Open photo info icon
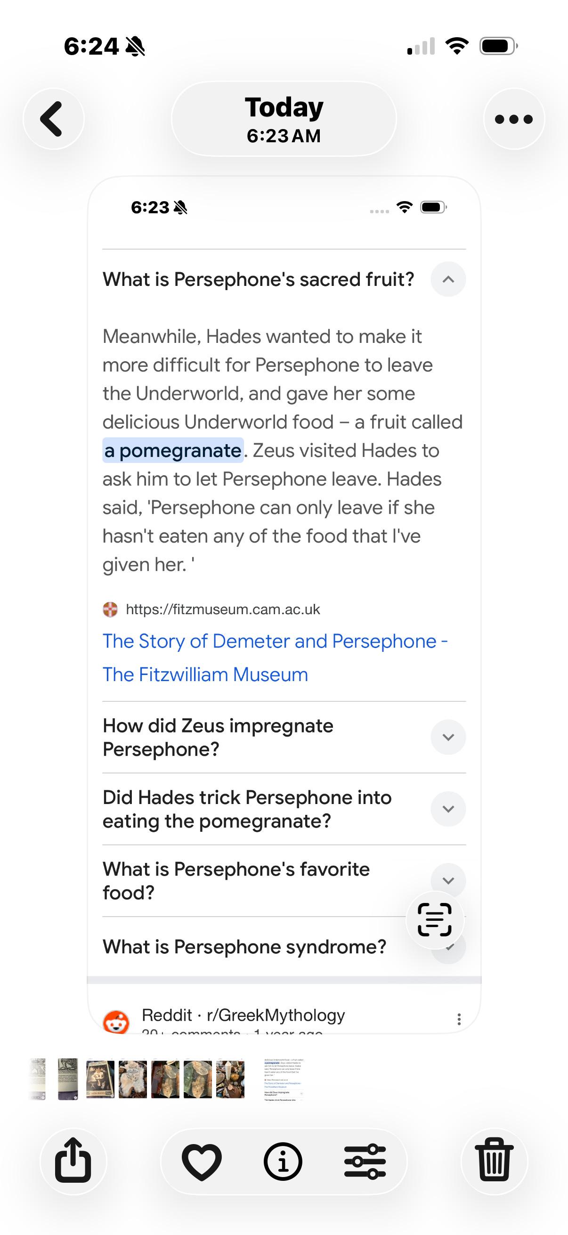 pos(283,1162)
